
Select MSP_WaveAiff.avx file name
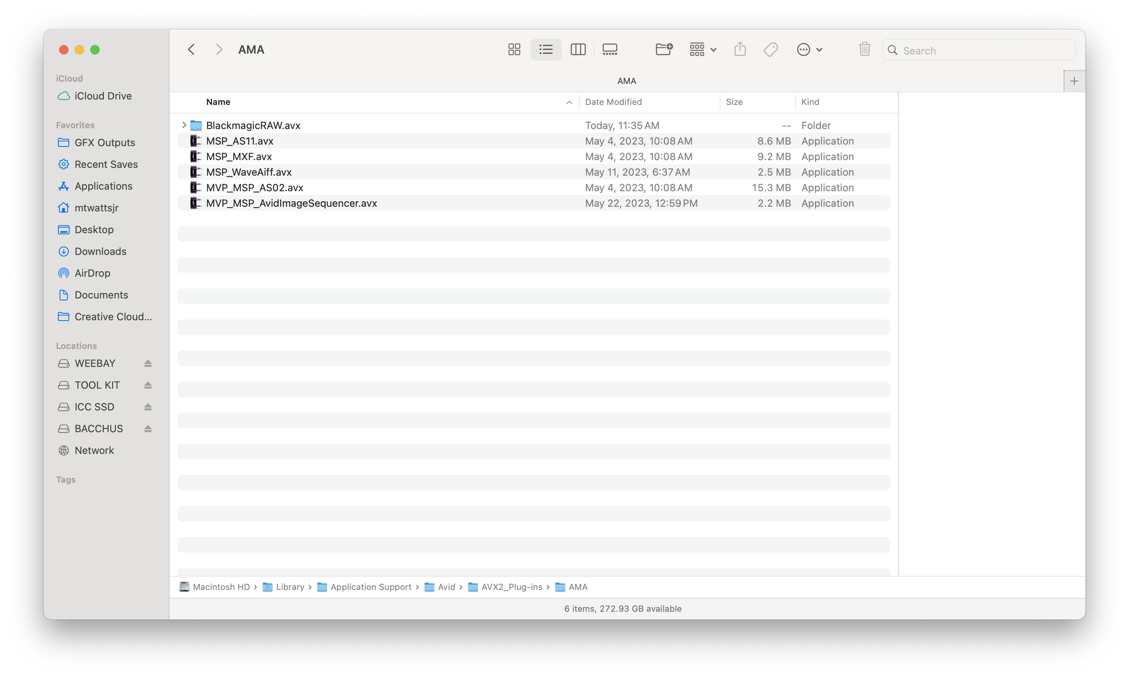pyautogui.click(x=249, y=171)
